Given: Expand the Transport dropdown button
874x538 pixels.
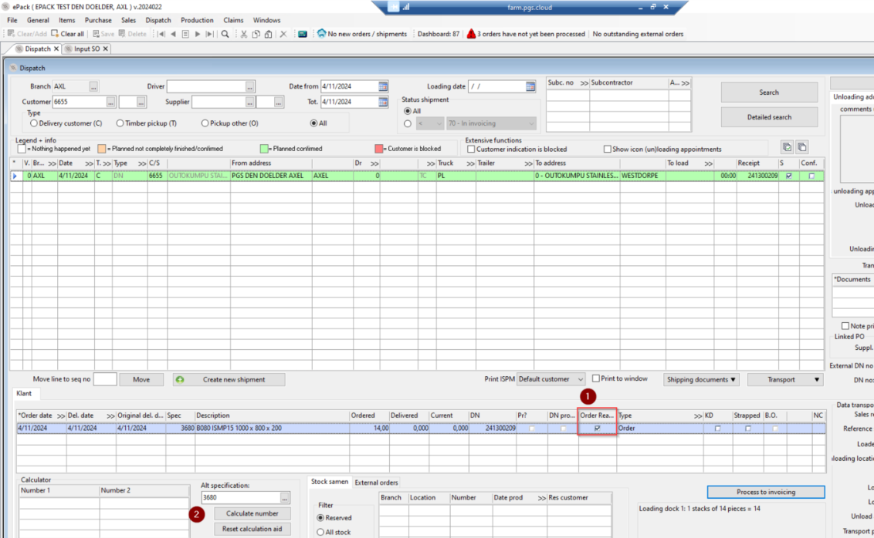Looking at the screenshot, I should pyautogui.click(x=786, y=379).
